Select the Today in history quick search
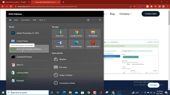Image resolution: width=170 pixels, height=95 pixels. click(76, 75)
